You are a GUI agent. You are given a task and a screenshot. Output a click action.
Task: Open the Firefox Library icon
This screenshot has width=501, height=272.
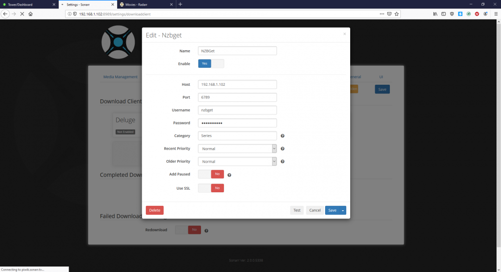pos(435,14)
